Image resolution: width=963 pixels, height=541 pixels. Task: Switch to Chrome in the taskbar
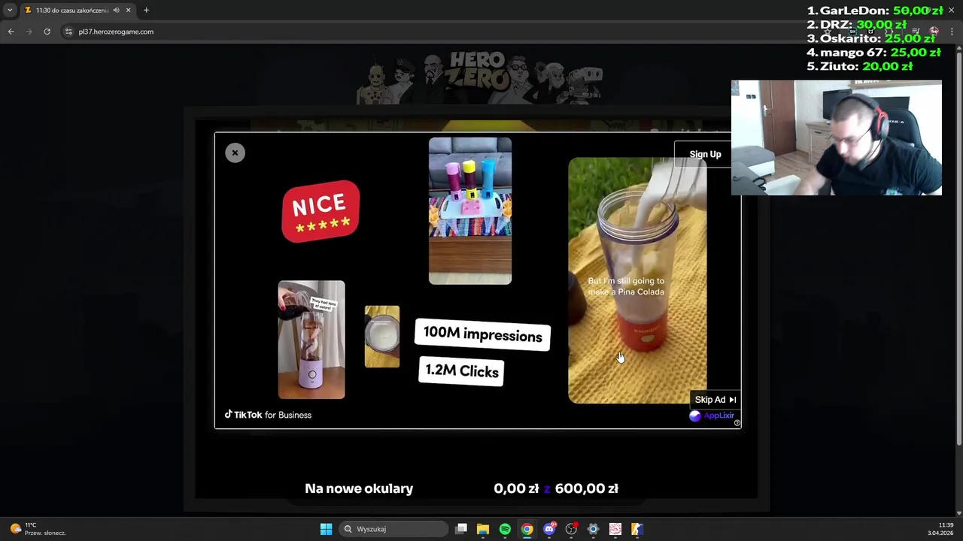[x=527, y=529]
